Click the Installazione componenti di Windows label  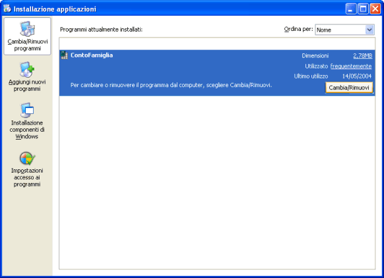click(x=27, y=130)
